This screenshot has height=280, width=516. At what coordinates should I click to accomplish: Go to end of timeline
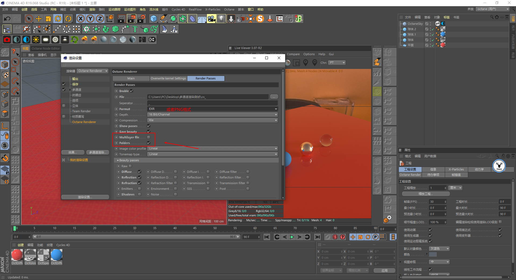[x=317, y=237]
